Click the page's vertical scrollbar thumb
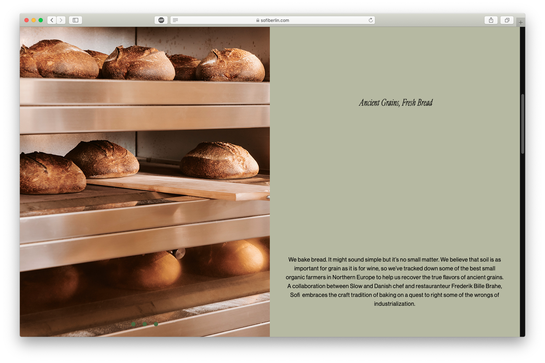 pyautogui.click(x=522, y=124)
